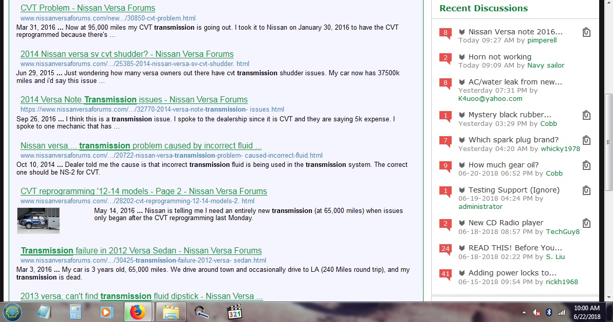Open the notepad-style taskbar icon
Screen dimensions: 613x322
coord(44,312)
